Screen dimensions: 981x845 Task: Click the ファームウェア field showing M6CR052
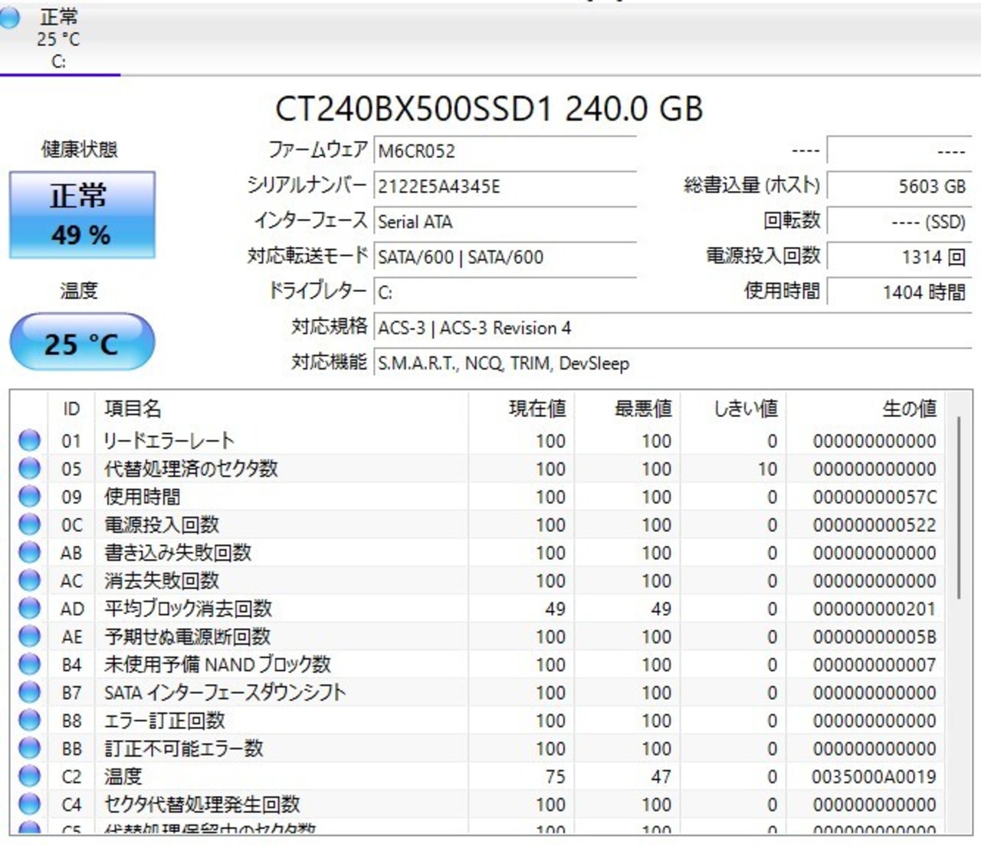coord(505,150)
